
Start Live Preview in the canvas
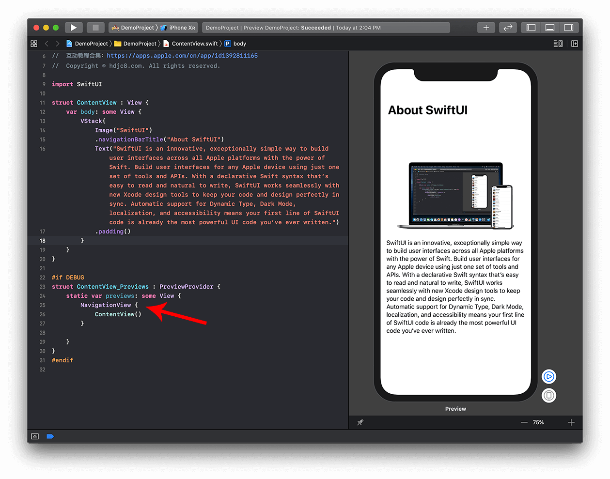click(x=549, y=376)
